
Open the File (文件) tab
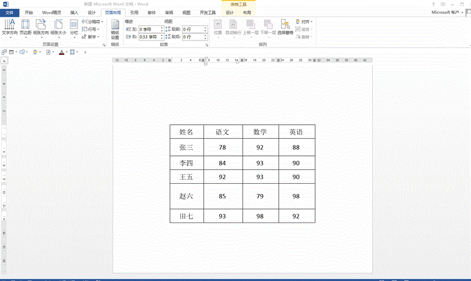click(9, 12)
